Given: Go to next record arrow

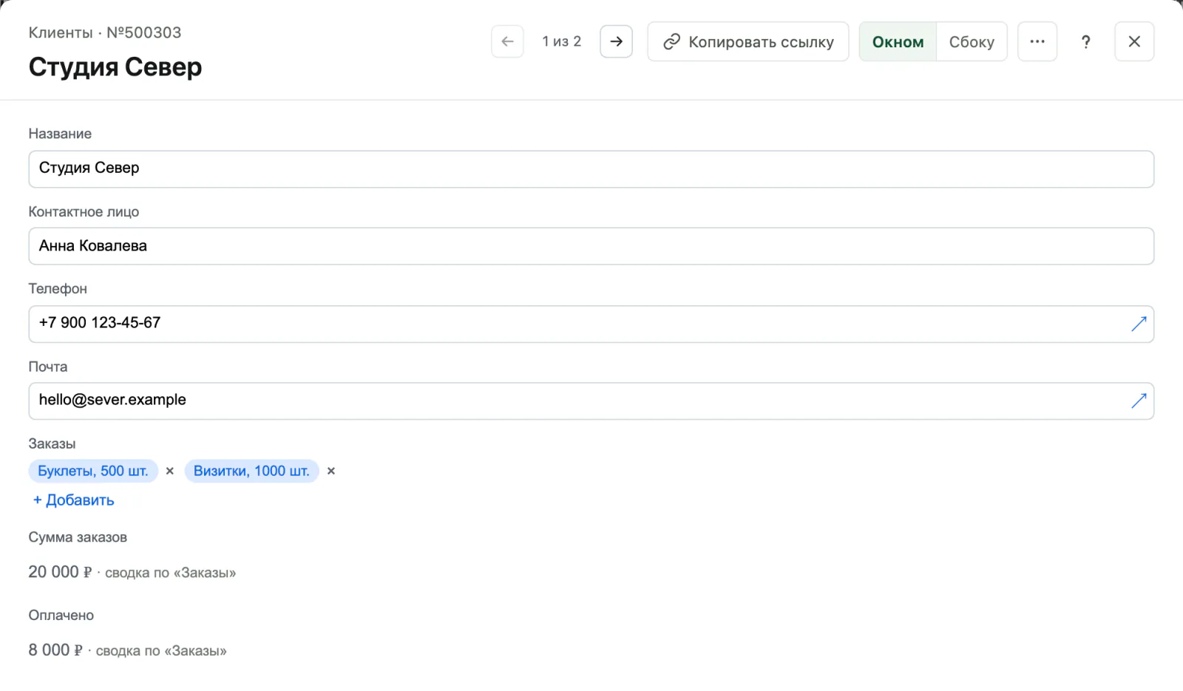Looking at the screenshot, I should tap(616, 41).
